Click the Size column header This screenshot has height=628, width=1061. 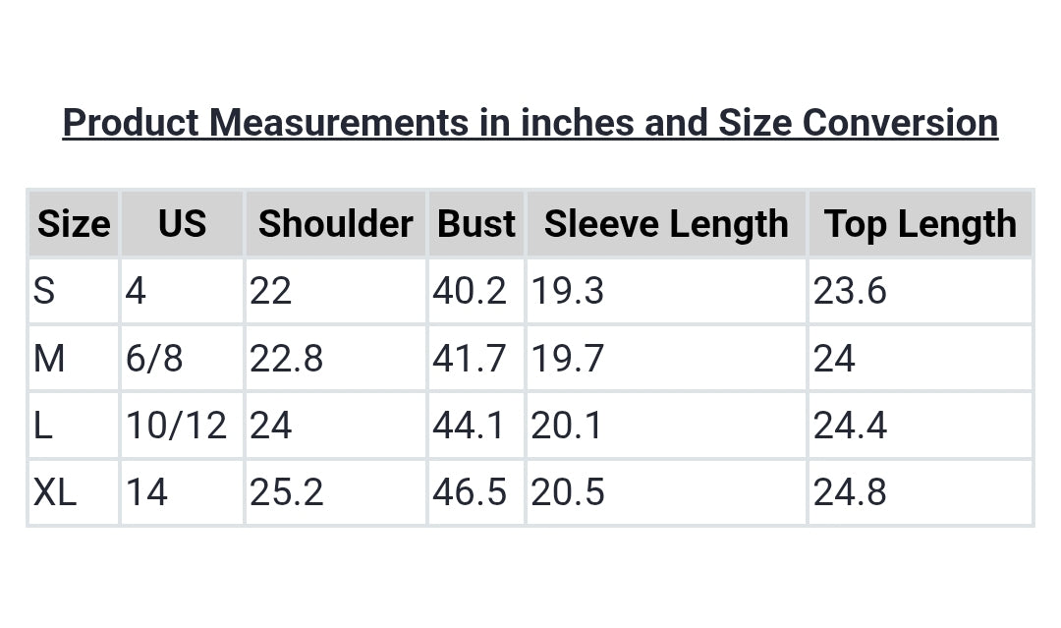pyautogui.click(x=74, y=224)
